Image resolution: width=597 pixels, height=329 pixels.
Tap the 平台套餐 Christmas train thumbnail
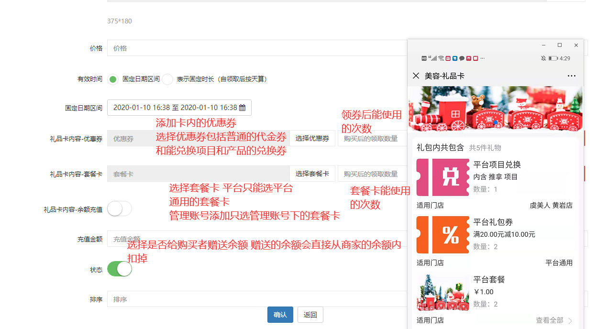point(443,292)
